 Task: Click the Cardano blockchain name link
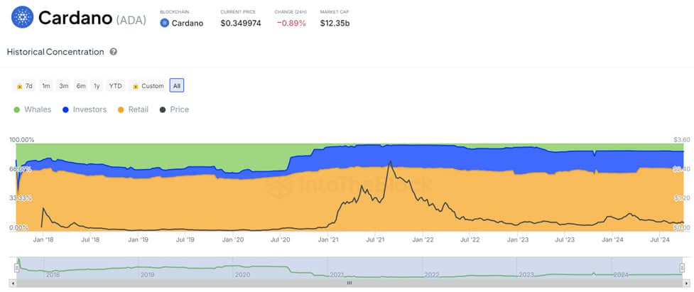(188, 23)
